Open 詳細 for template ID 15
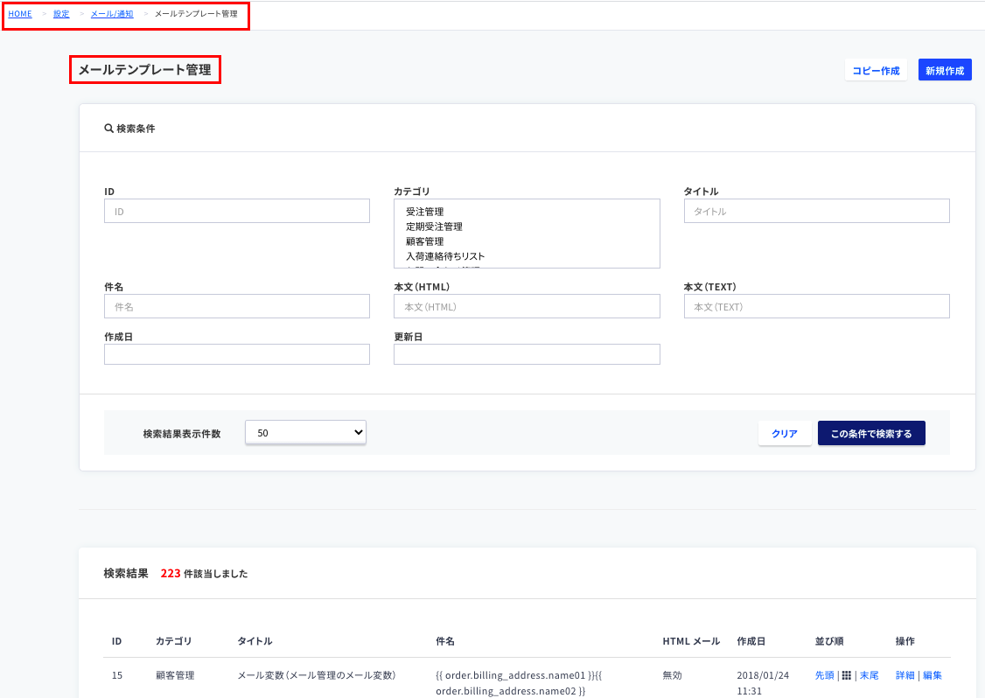Screen dimensions: 985x698 click(905, 675)
